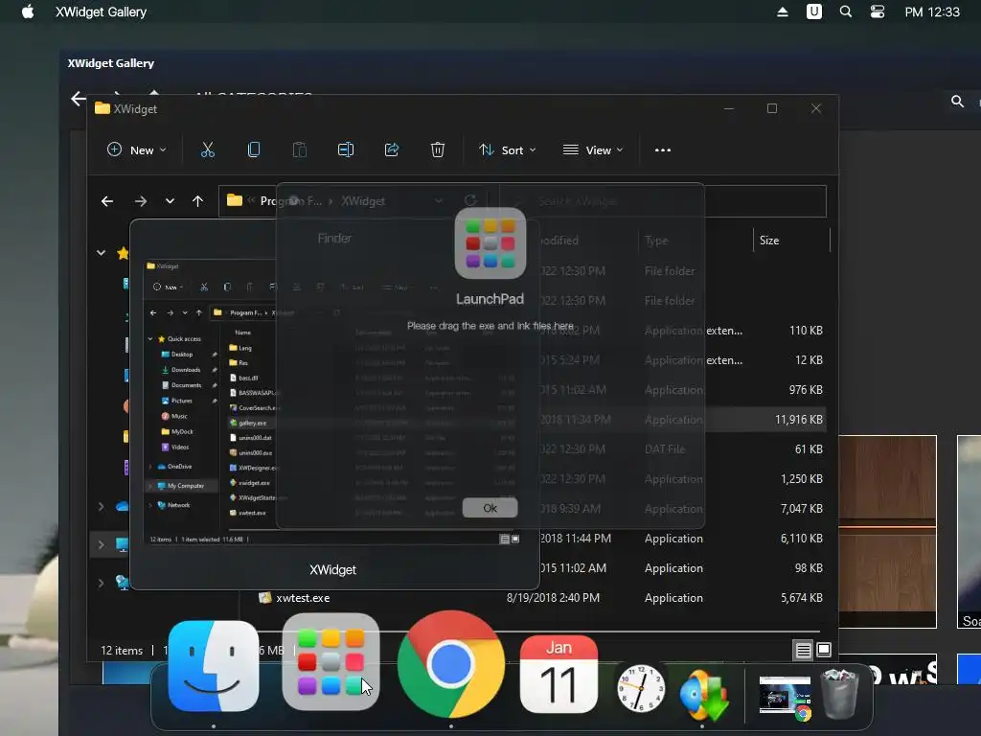Go back with Explorer back arrow
This screenshot has width=981, height=736.
107,201
